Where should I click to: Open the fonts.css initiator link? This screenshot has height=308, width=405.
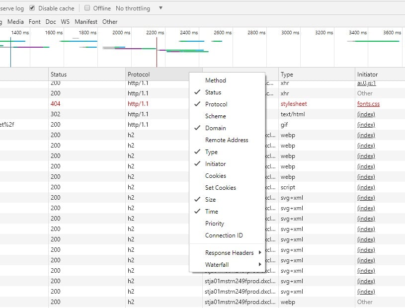tap(368, 104)
